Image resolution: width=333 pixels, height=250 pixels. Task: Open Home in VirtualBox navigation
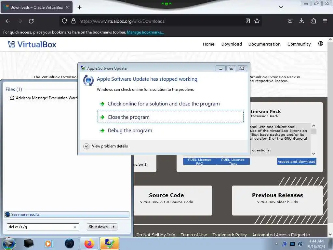208,44
